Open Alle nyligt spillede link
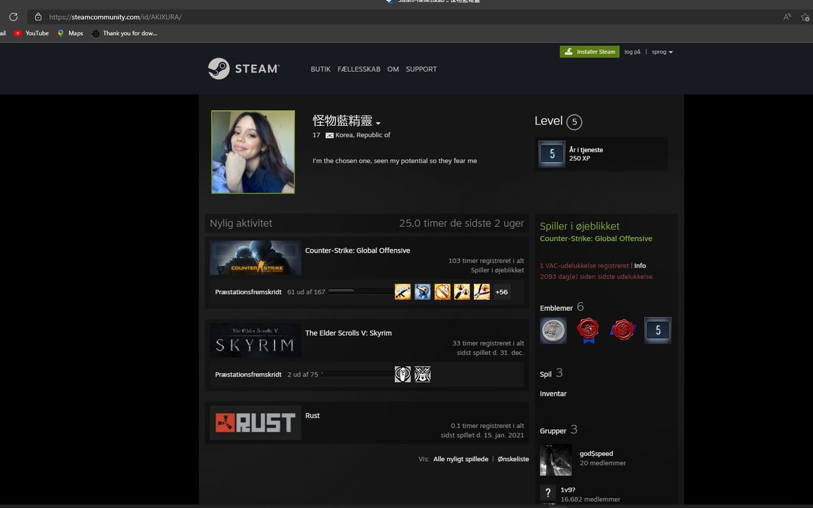The height and width of the screenshot is (508, 813). click(461, 459)
